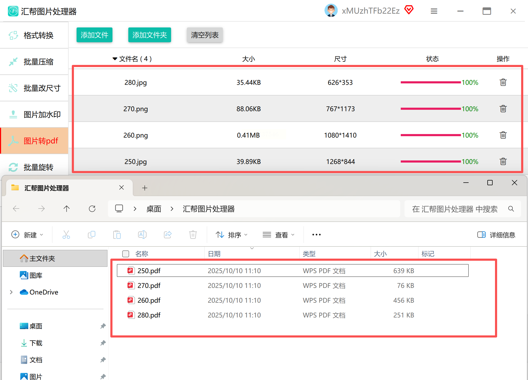
Task: Toggle the 详细信息 details pane
Action: [496, 235]
